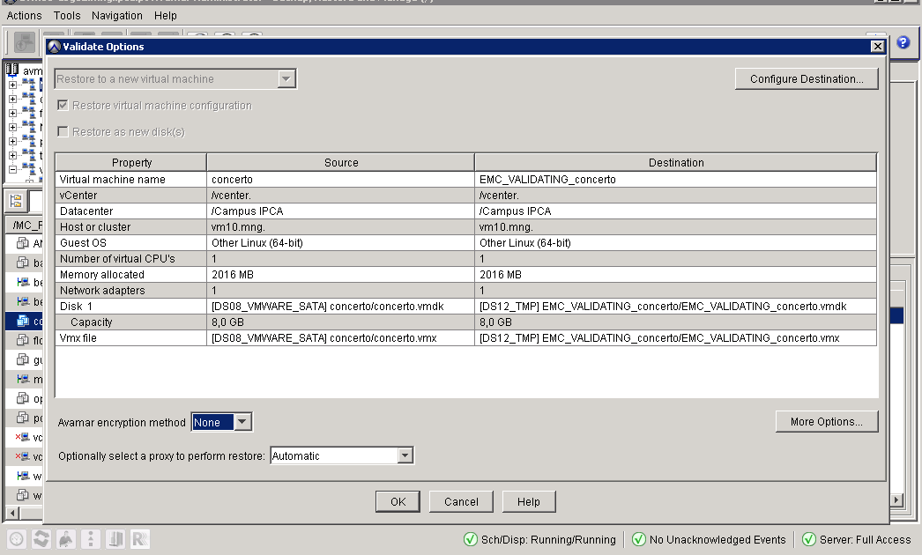This screenshot has width=922, height=555.
Task: Click the Validate Options title bar logo icon
Action: [x=55, y=47]
